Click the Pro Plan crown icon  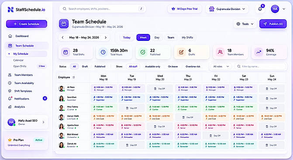(10, 140)
